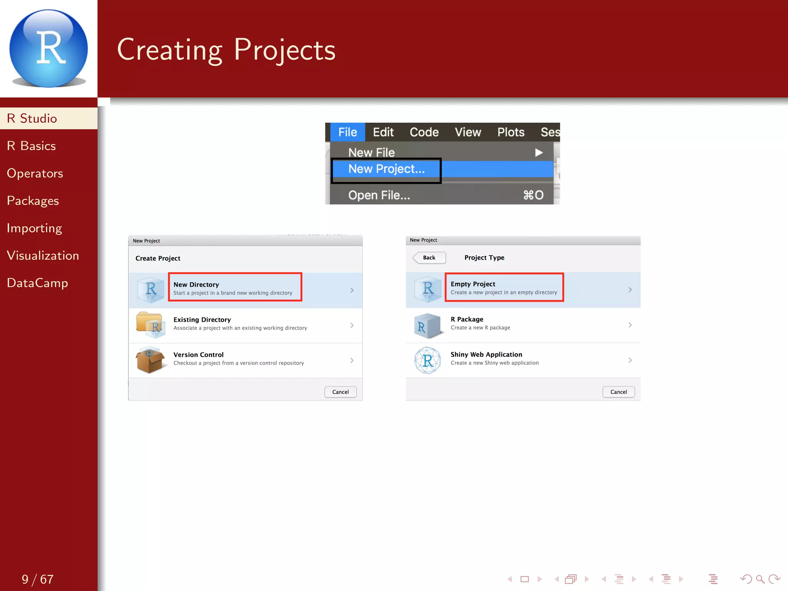Click the chevron on the Version Control row
The image size is (788, 591).
pyautogui.click(x=352, y=360)
